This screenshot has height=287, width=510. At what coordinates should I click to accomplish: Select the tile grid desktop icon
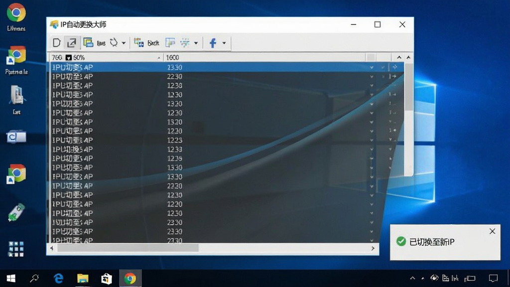pos(16,249)
